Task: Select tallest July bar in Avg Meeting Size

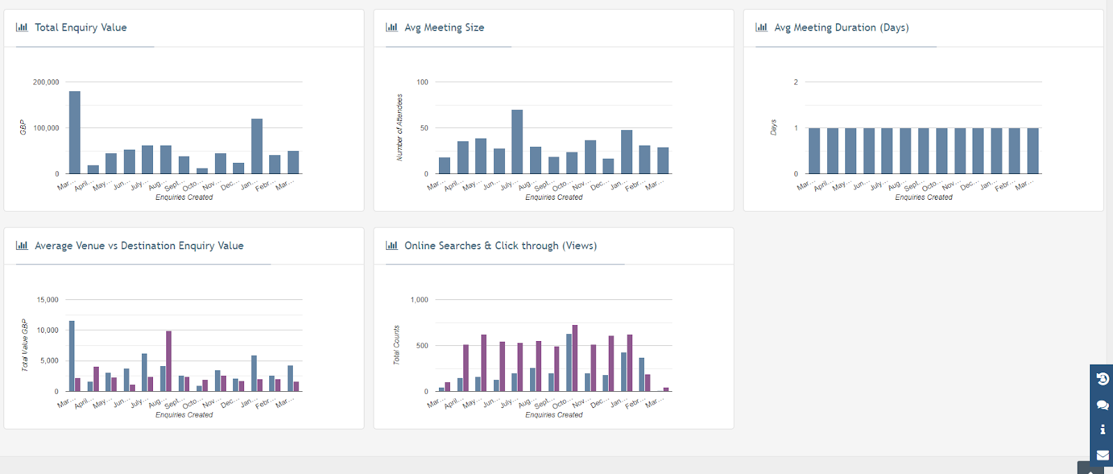Action: [517, 141]
